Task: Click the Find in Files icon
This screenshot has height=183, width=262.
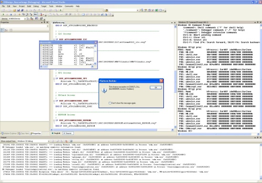Action: tap(106, 10)
